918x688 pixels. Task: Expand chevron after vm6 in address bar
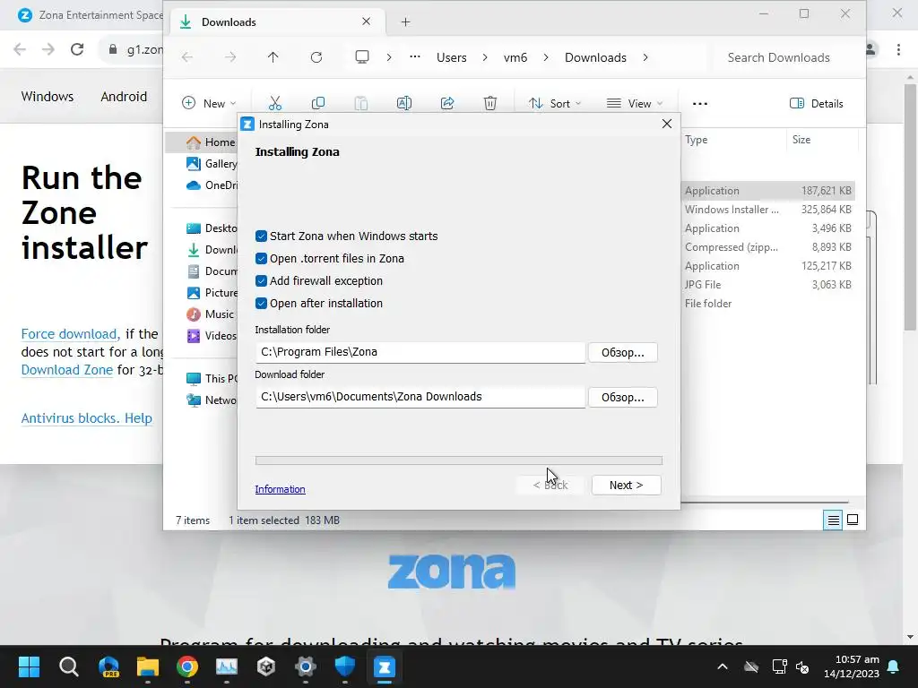[546, 57]
